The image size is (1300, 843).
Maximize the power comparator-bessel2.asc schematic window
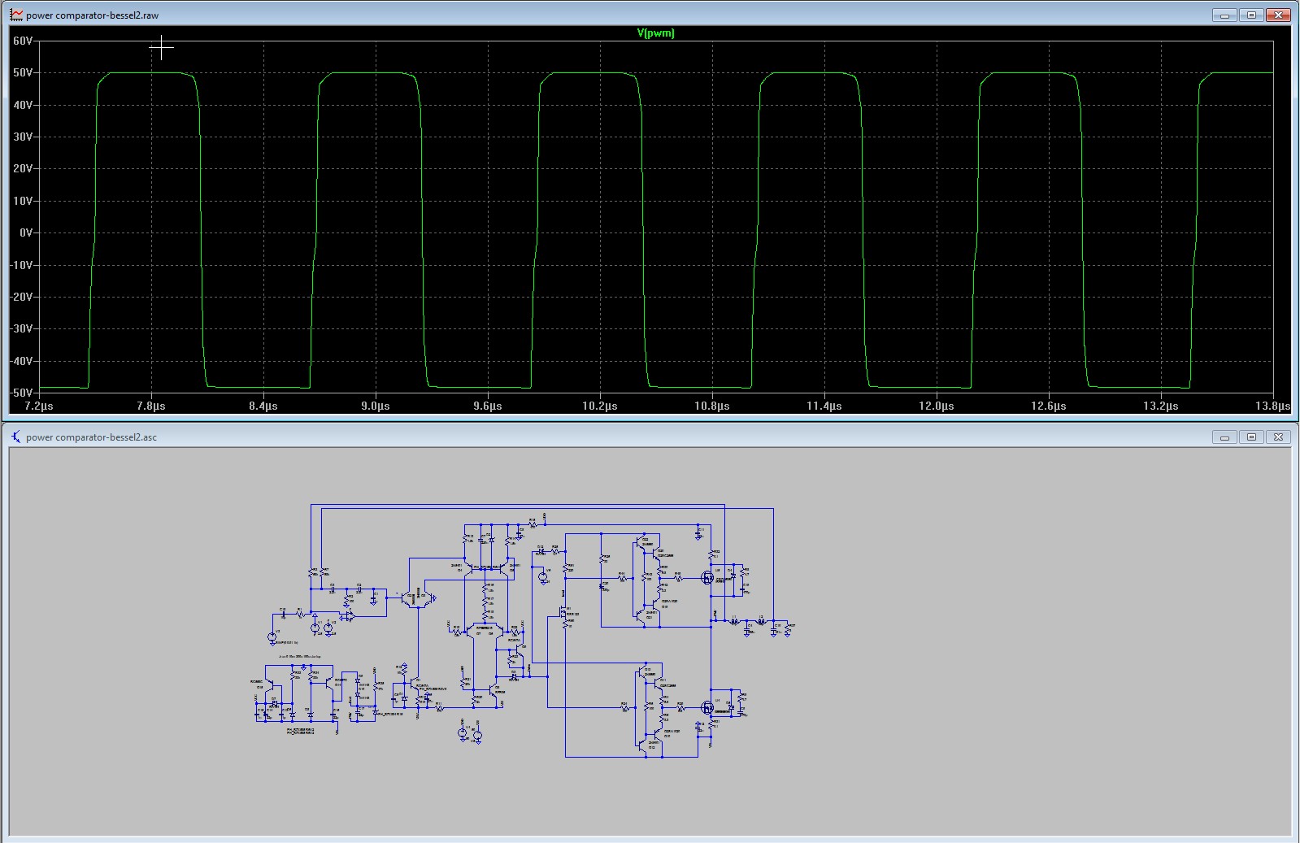coord(1251,437)
